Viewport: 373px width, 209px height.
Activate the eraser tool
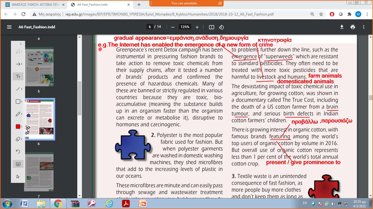click(18, 139)
